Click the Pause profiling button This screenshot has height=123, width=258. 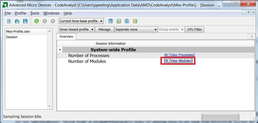pyautogui.click(x=44, y=21)
